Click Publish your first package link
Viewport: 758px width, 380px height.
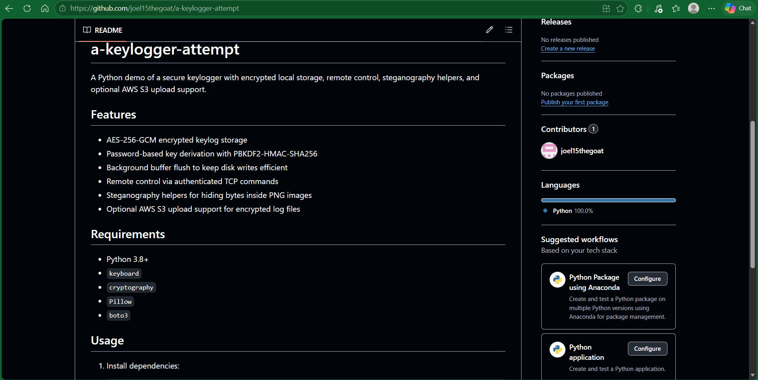(575, 102)
